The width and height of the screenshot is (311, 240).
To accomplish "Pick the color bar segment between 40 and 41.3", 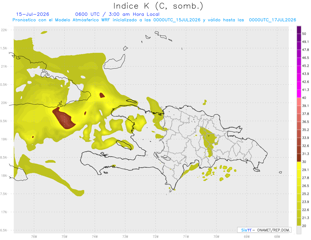I will (x=299, y=94).
